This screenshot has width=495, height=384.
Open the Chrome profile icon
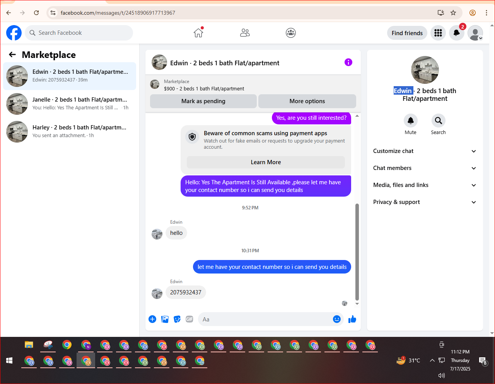473,13
